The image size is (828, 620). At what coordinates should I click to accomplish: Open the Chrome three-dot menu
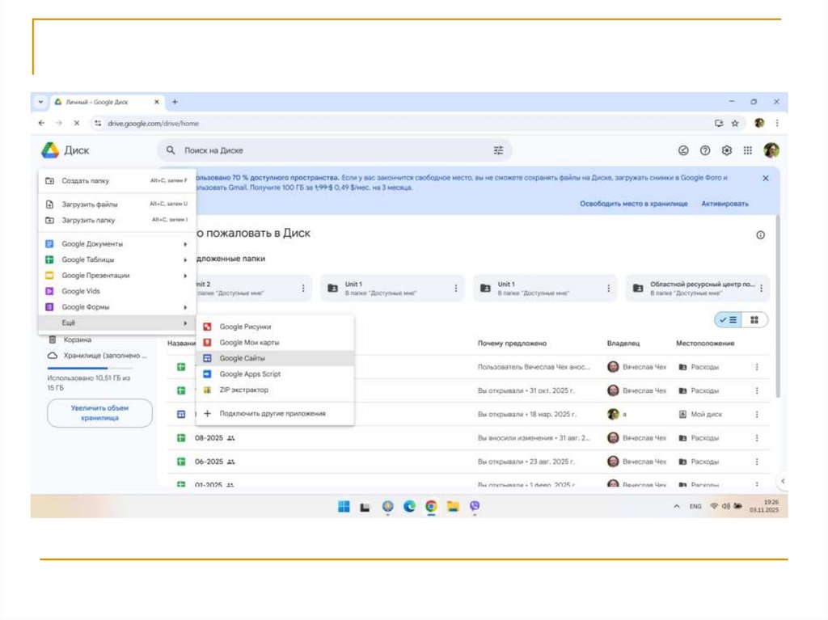(777, 123)
